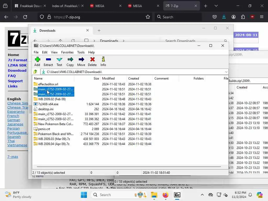Select the desktop.ini file
Viewport: 268px width, 201px height.
tap(46, 109)
